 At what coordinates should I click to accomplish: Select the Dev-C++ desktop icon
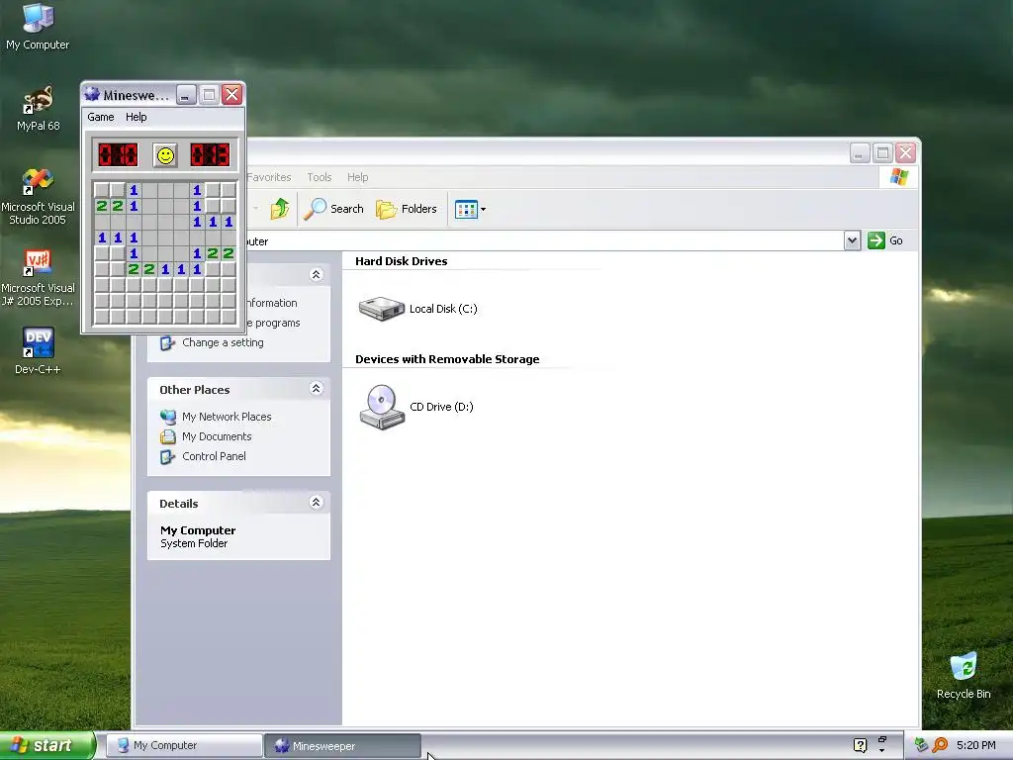tap(38, 351)
